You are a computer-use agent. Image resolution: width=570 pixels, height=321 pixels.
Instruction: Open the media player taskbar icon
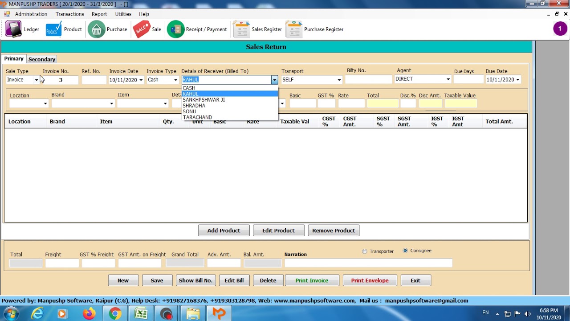tap(62, 314)
